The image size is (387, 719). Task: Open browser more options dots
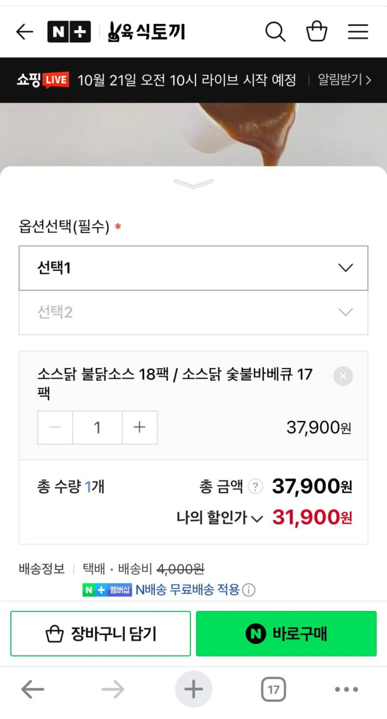coord(346,689)
